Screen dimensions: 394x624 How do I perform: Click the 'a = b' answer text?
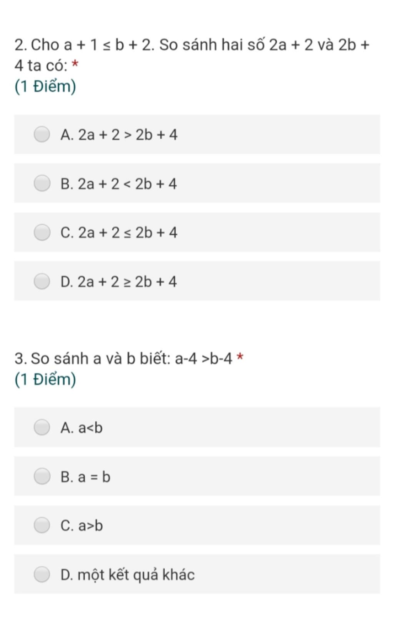(94, 477)
